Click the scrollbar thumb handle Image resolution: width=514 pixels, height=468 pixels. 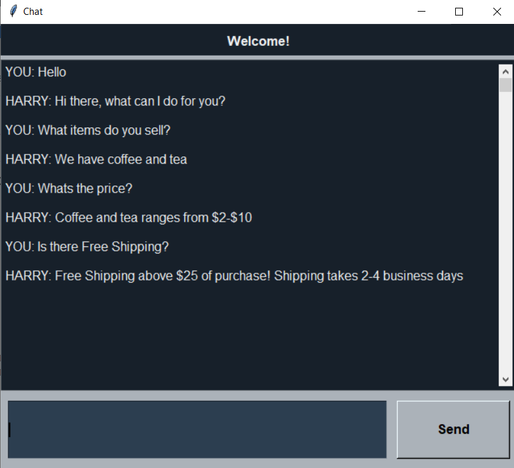tap(506, 85)
